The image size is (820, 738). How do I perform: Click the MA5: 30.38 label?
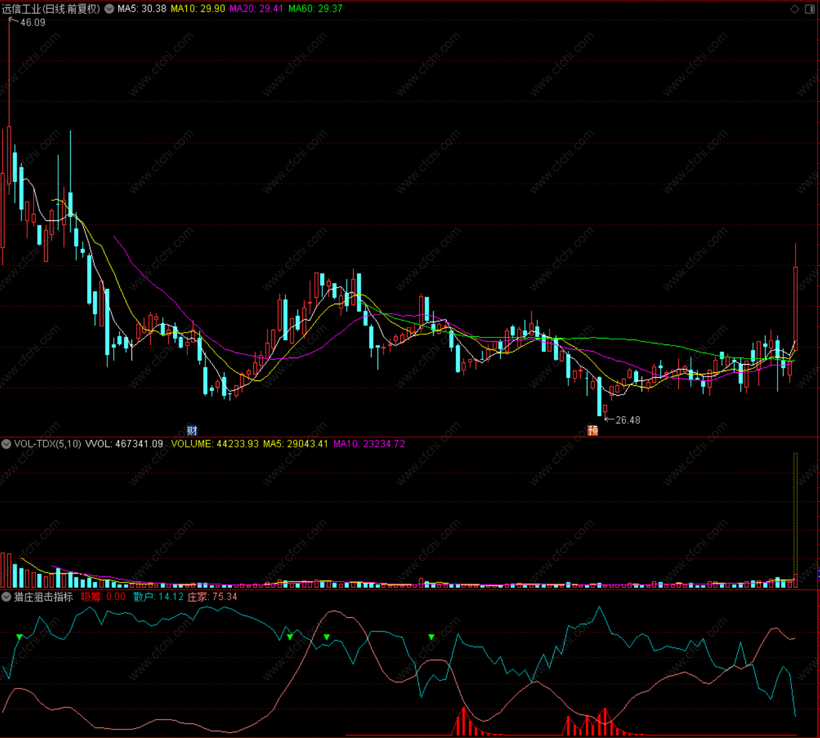click(x=142, y=9)
